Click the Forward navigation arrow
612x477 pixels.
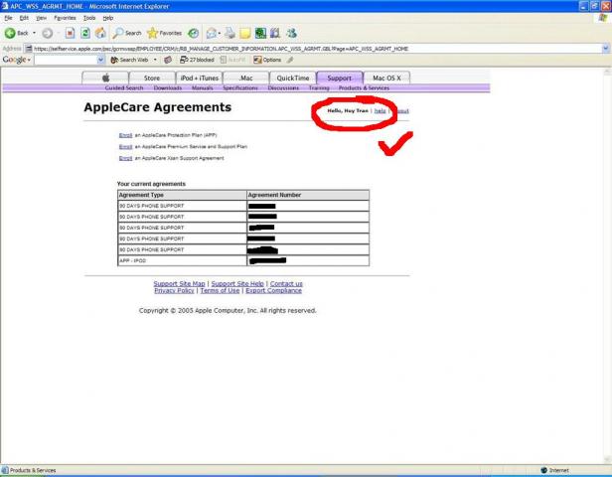coord(48,33)
